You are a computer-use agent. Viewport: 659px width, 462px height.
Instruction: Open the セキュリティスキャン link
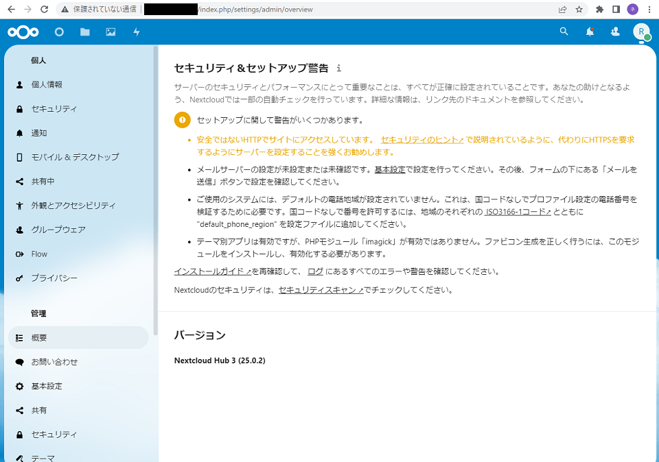point(321,290)
